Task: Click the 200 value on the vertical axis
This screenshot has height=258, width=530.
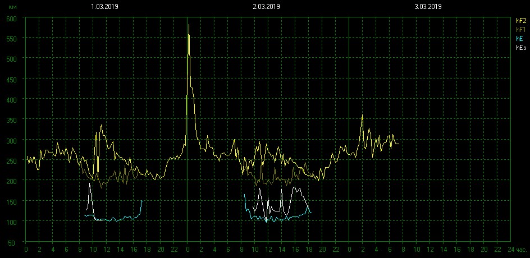Action: tap(12, 181)
